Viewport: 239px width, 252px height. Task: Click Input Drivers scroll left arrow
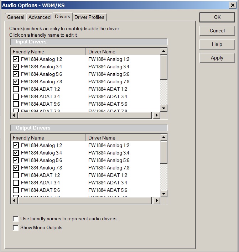pyautogui.click(x=14, y=115)
